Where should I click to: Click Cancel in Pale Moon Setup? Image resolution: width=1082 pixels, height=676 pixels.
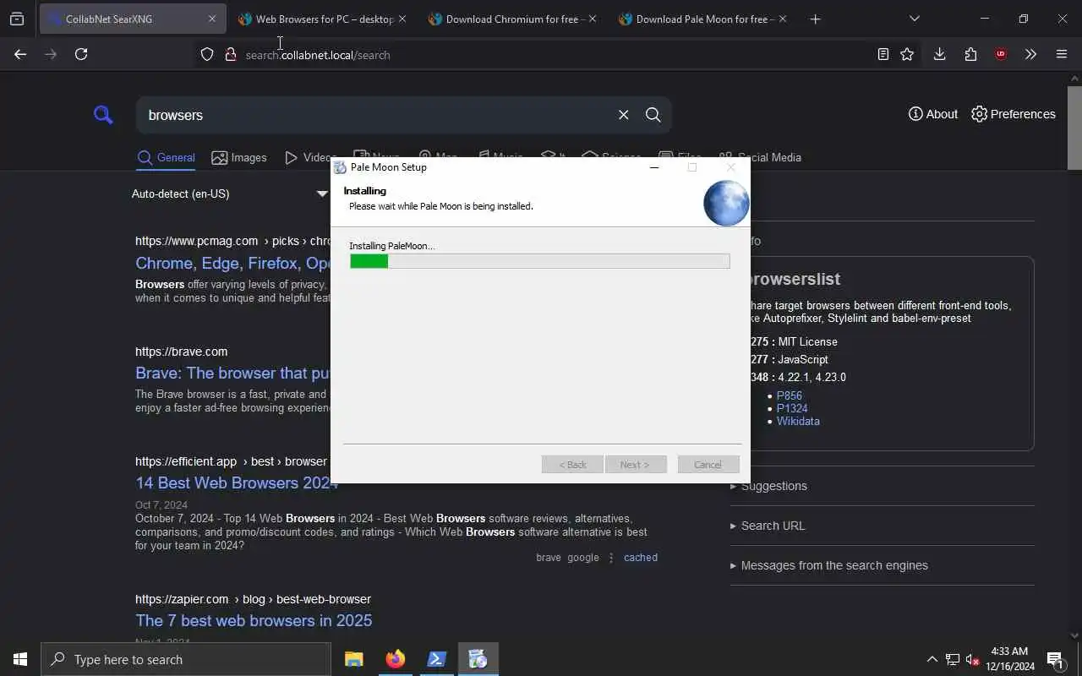(708, 465)
